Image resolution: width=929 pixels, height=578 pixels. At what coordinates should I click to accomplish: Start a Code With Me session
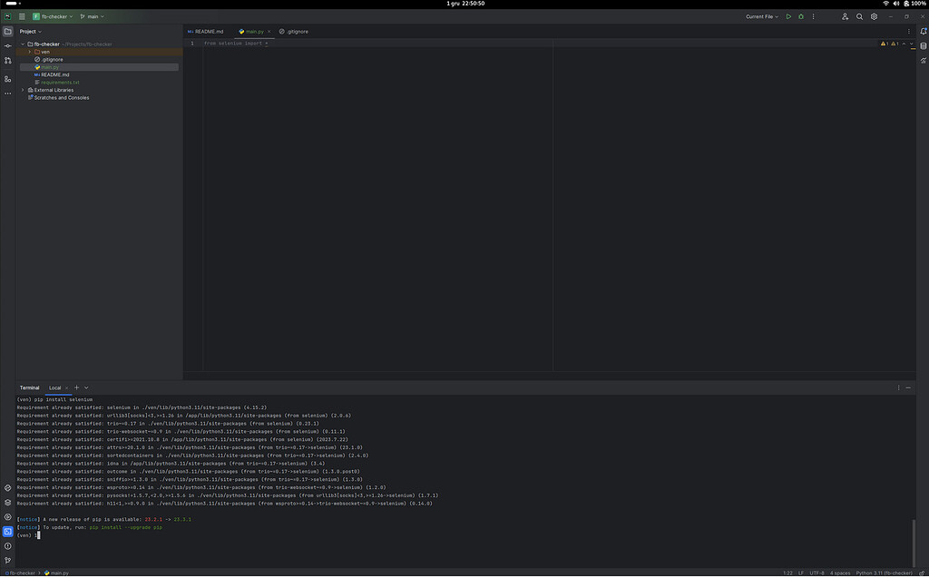[x=846, y=16]
